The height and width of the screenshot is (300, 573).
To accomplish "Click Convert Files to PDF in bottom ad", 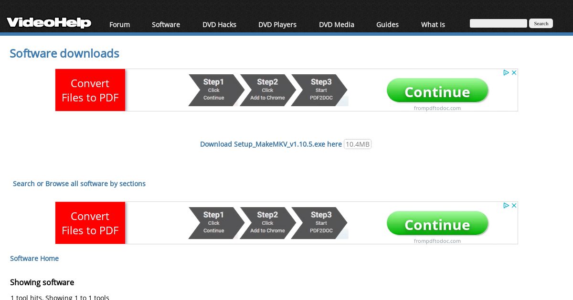I will pyautogui.click(x=90, y=223).
